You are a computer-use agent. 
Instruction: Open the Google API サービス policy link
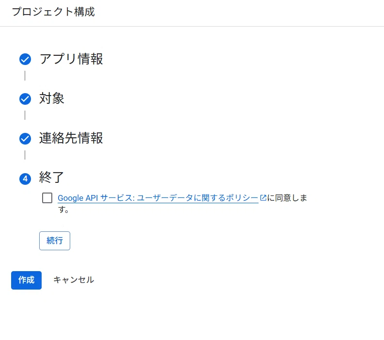coord(158,198)
